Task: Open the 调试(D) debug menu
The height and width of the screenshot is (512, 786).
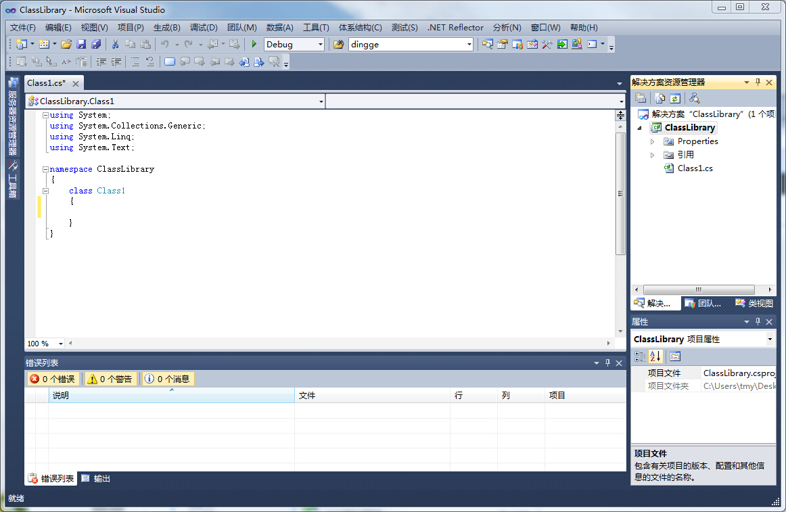Action: click(x=204, y=28)
